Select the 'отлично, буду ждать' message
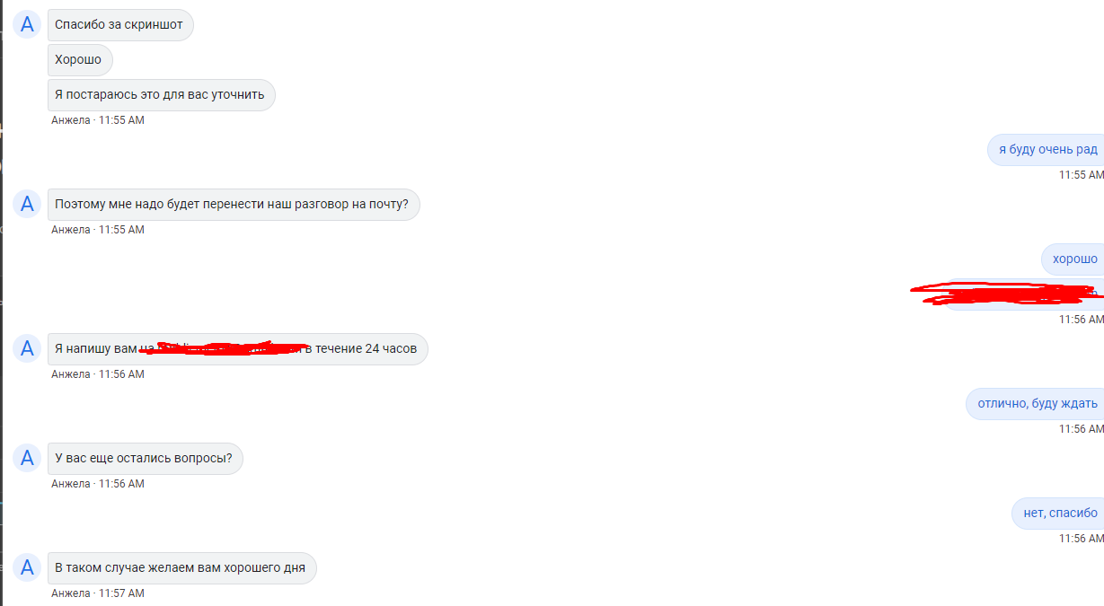 1036,403
